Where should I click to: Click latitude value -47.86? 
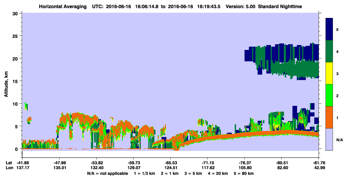click(x=59, y=163)
